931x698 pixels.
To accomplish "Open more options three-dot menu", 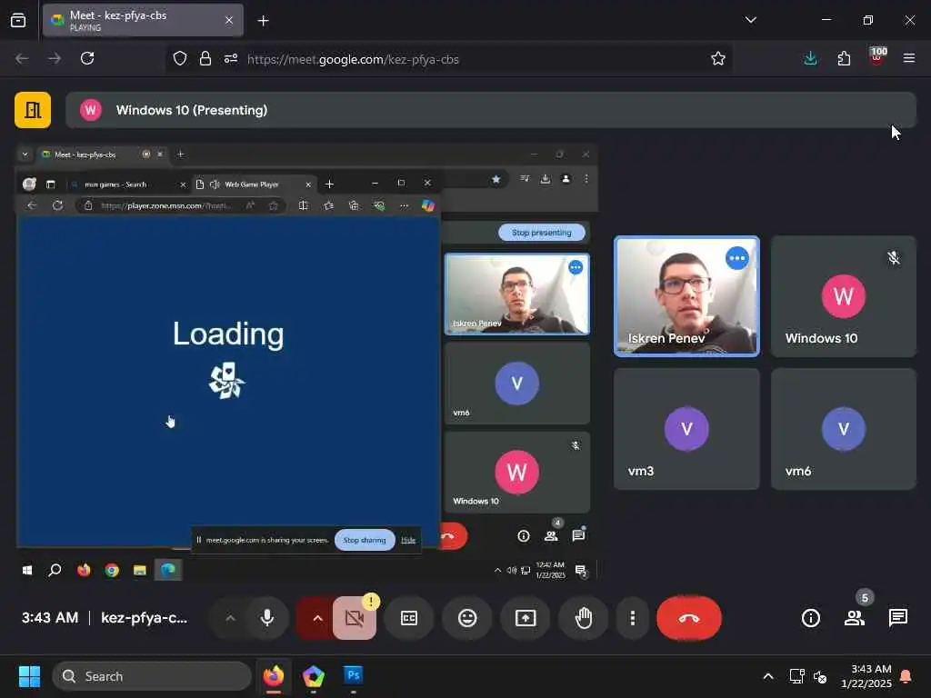I will coord(633,618).
